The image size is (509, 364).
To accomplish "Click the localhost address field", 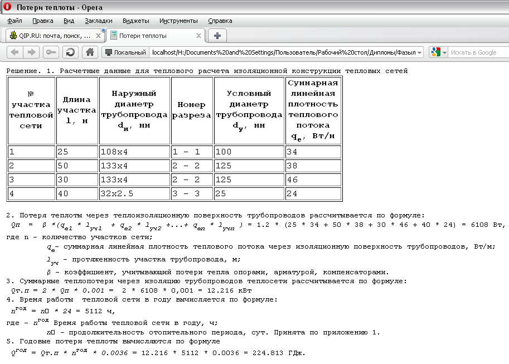I will pyautogui.click(x=283, y=52).
